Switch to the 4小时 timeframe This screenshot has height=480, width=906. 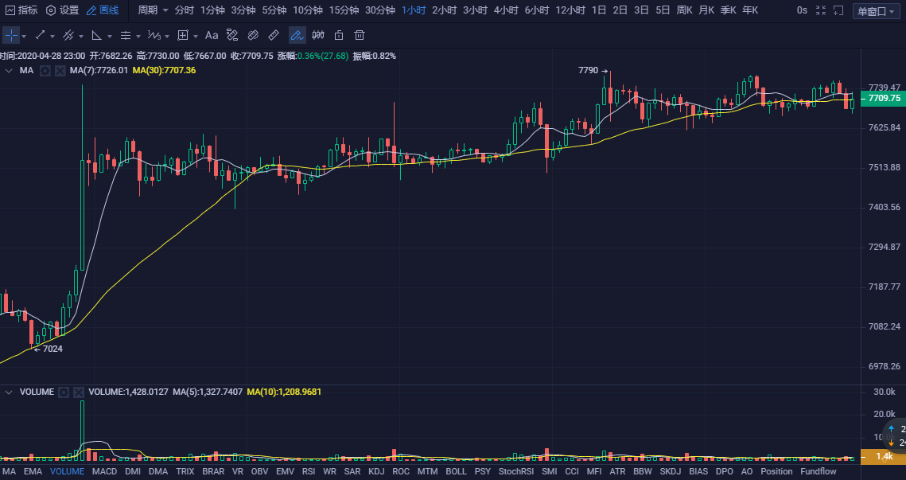[x=506, y=10]
